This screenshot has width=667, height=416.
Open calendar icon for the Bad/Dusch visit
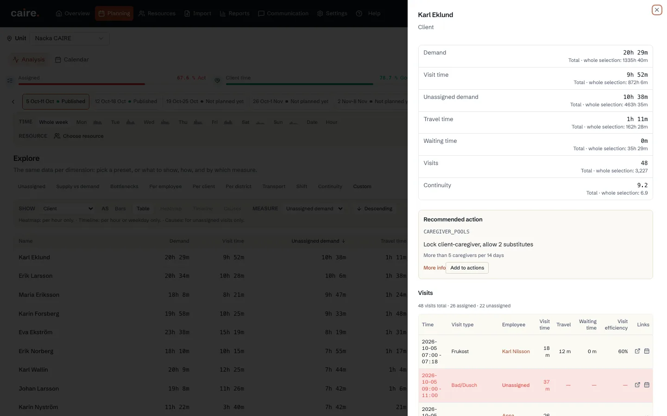647,385
